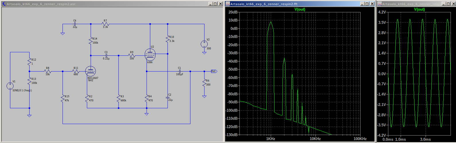This screenshot has height=143, width=456.
Task: Click V(out) trace label in waveform plot
Action: (420, 9)
